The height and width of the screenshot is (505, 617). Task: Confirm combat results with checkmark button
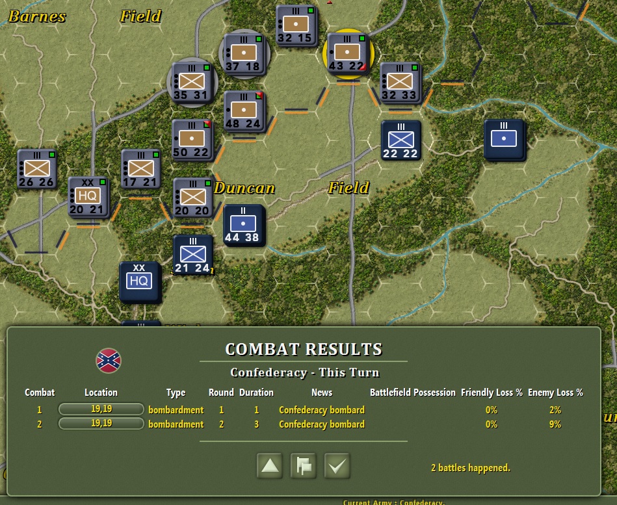click(337, 466)
